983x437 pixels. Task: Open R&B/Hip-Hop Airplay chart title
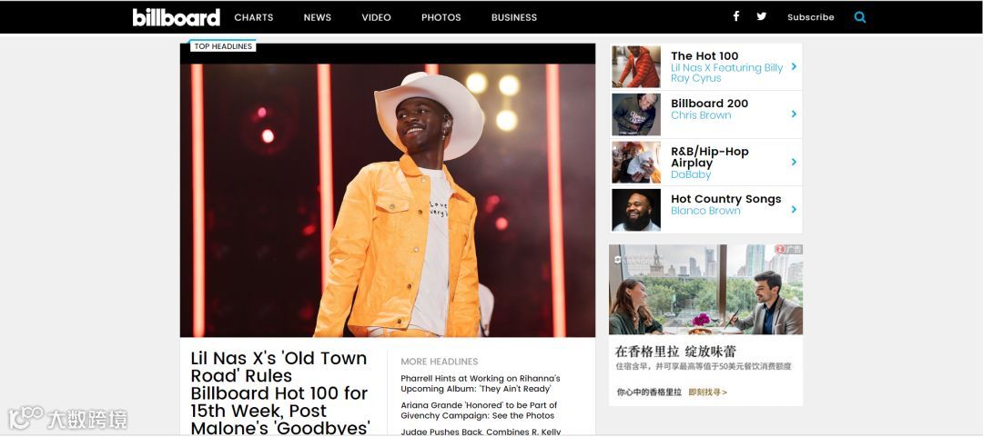pyautogui.click(x=710, y=157)
